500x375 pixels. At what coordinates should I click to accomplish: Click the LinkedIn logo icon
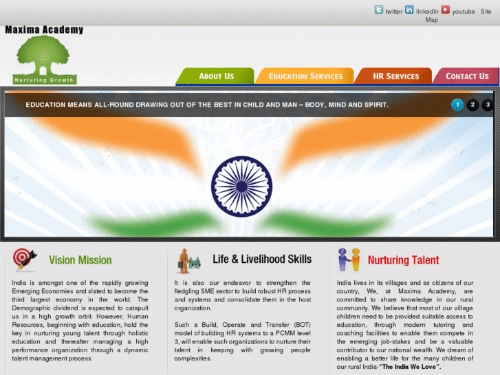409,10
